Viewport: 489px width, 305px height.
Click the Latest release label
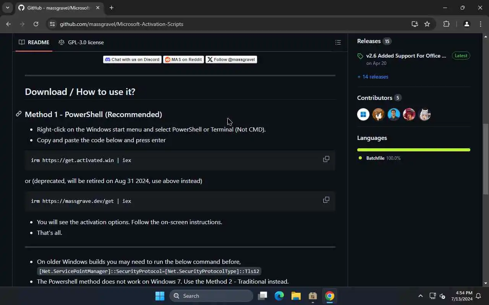(461, 56)
